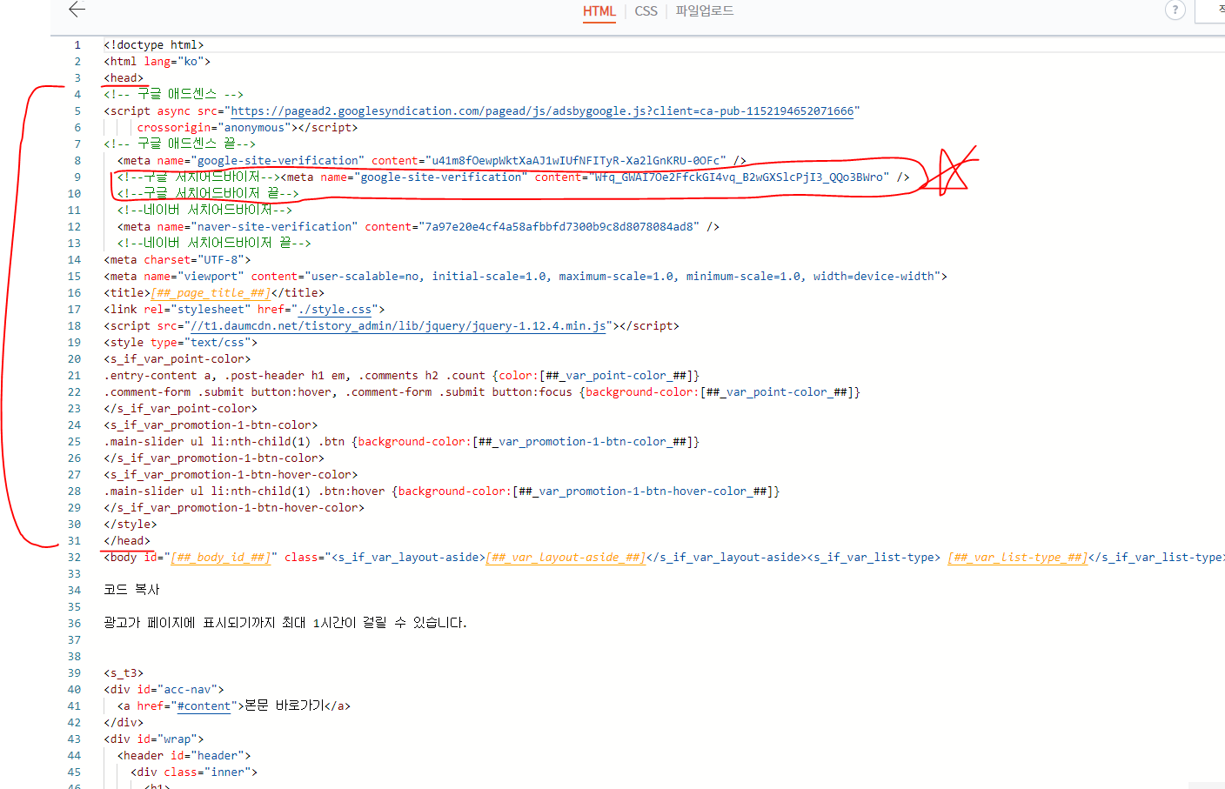Click the .comment-form .submit button:hover line

tap(482, 392)
